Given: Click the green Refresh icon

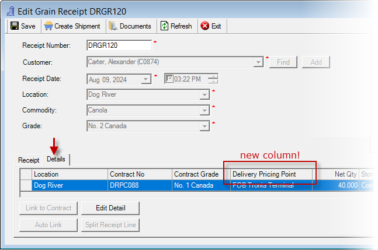Looking at the screenshot, I should (164, 26).
